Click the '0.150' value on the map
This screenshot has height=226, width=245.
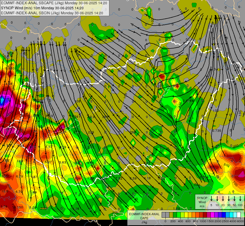coord(19,207)
